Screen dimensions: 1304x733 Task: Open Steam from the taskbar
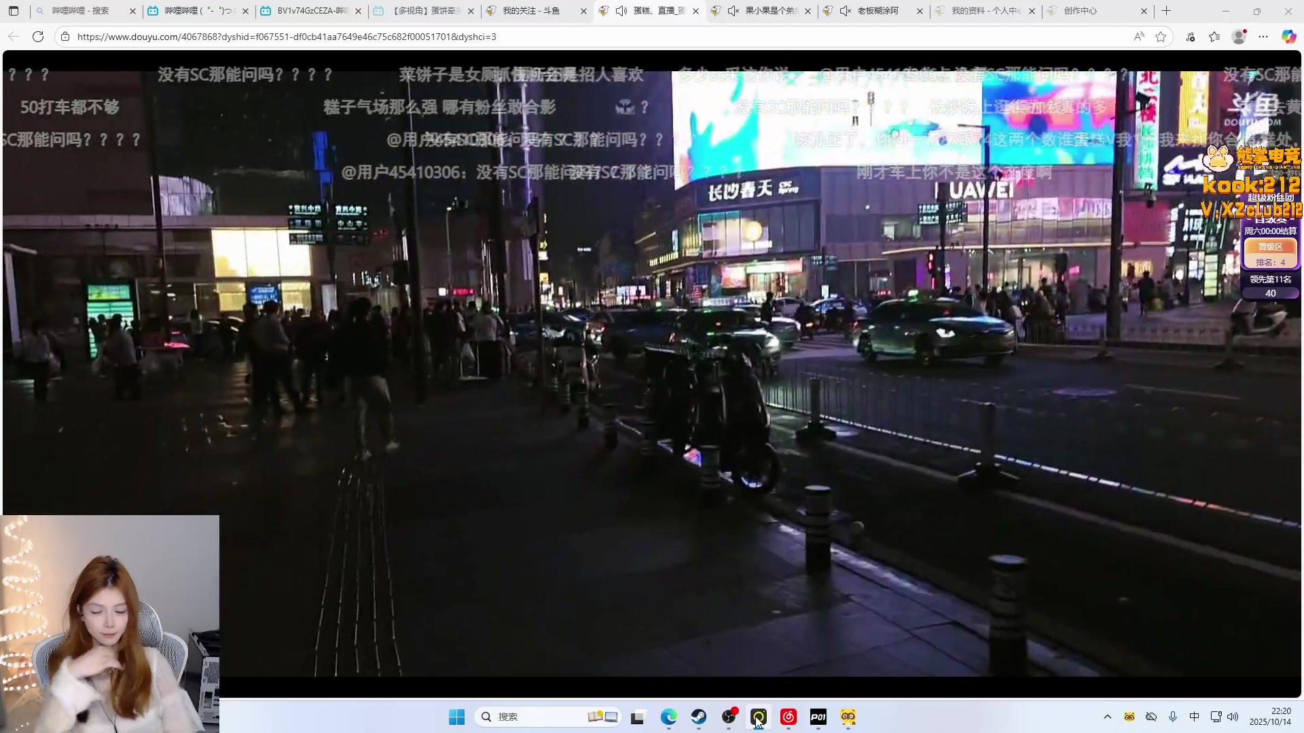[x=699, y=717]
